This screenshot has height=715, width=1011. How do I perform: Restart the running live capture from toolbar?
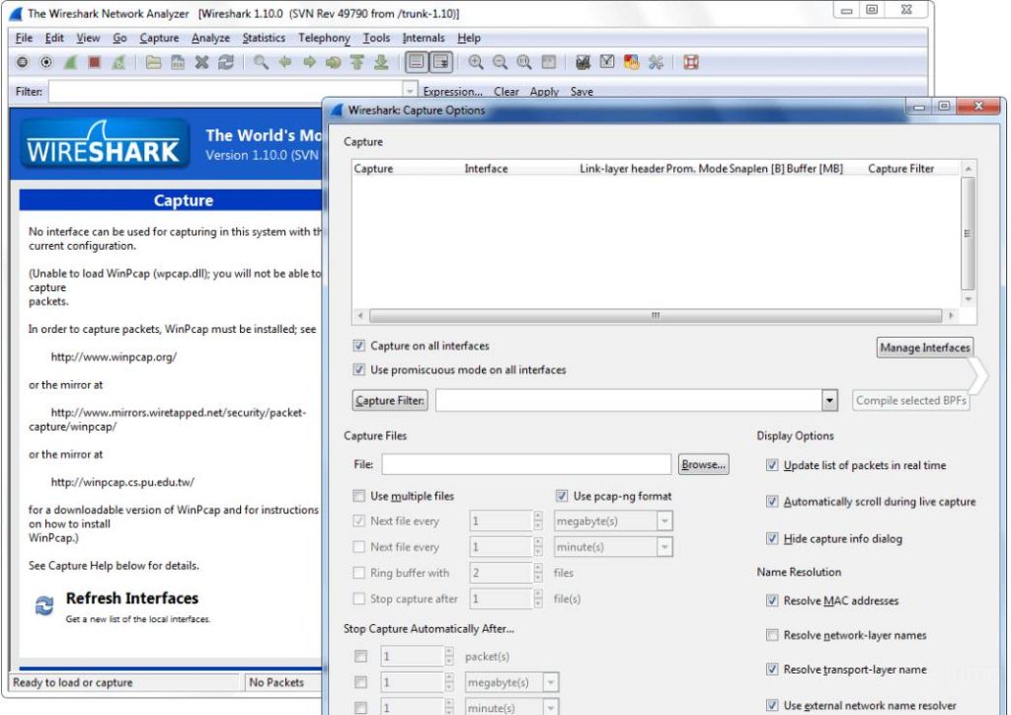tap(118, 62)
